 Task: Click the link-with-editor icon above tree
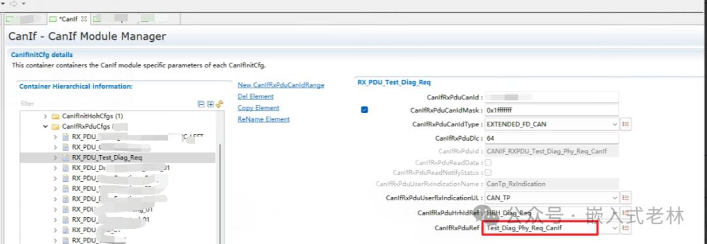point(219,104)
